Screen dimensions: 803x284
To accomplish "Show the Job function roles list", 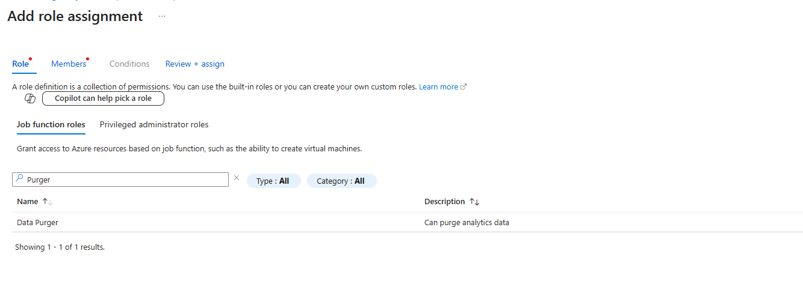I will [x=51, y=125].
